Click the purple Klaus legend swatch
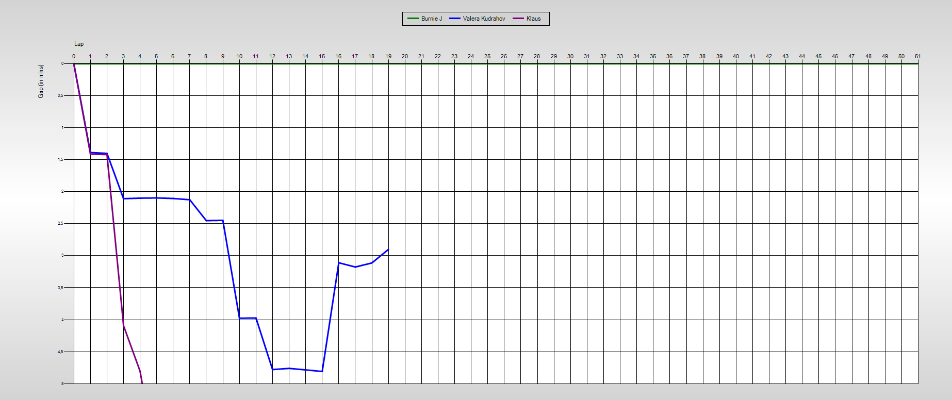The width and height of the screenshot is (952, 400). pos(518,19)
